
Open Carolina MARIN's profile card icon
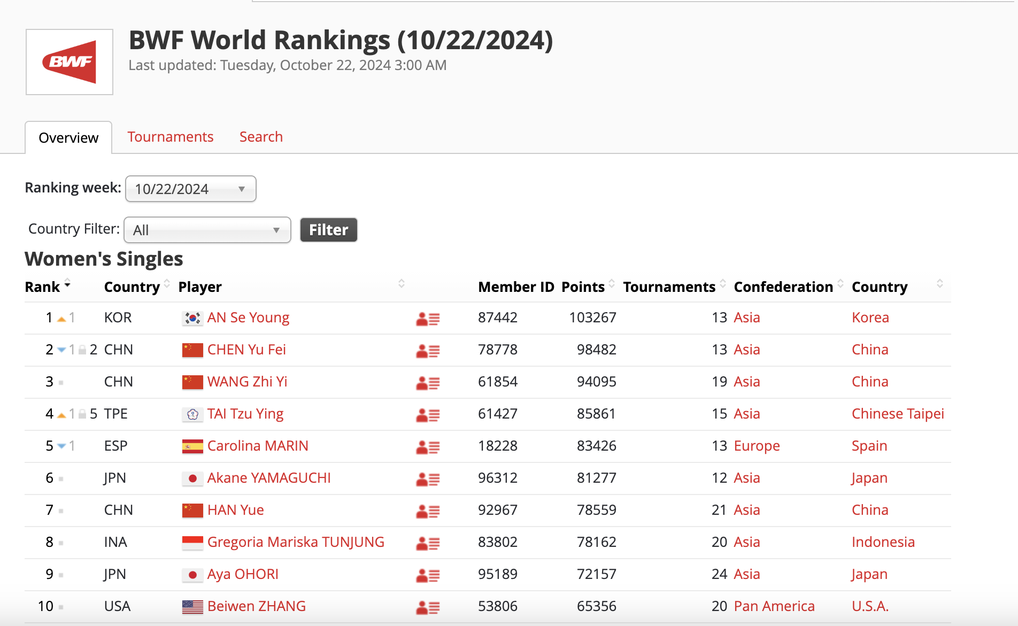click(x=427, y=447)
